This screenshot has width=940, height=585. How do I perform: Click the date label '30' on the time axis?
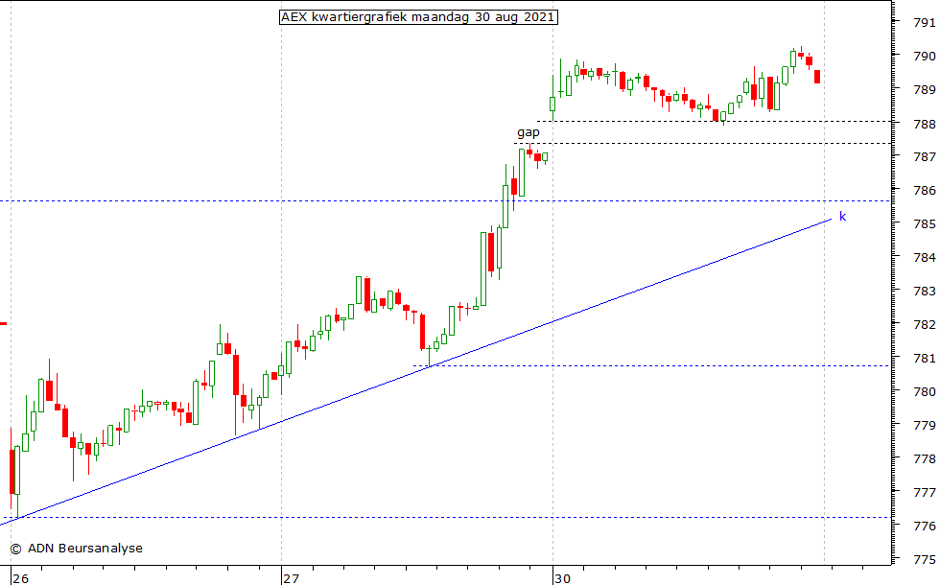click(x=562, y=578)
